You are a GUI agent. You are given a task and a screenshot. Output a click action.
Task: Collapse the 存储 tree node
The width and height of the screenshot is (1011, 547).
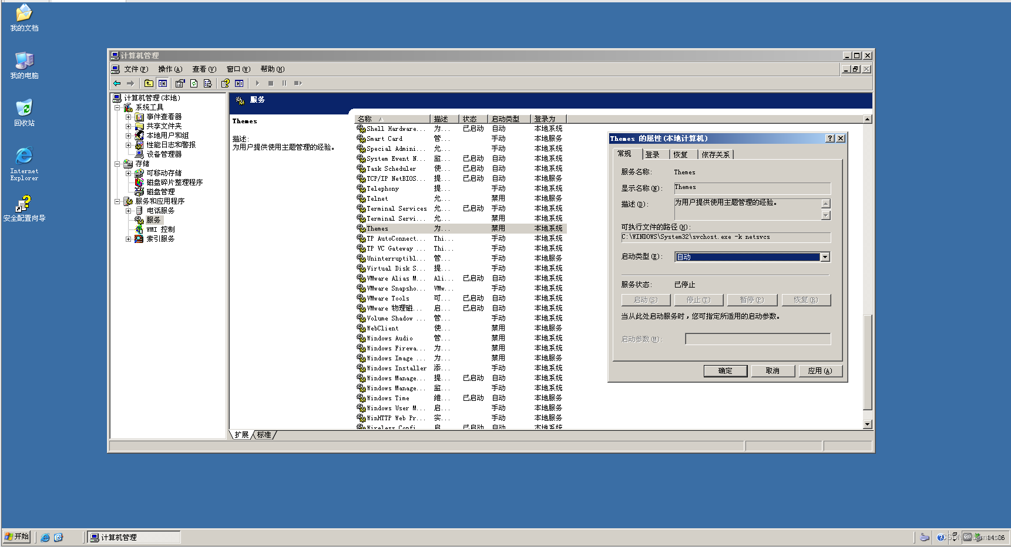coord(117,164)
